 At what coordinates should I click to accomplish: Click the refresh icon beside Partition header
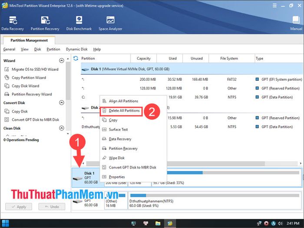76,58
